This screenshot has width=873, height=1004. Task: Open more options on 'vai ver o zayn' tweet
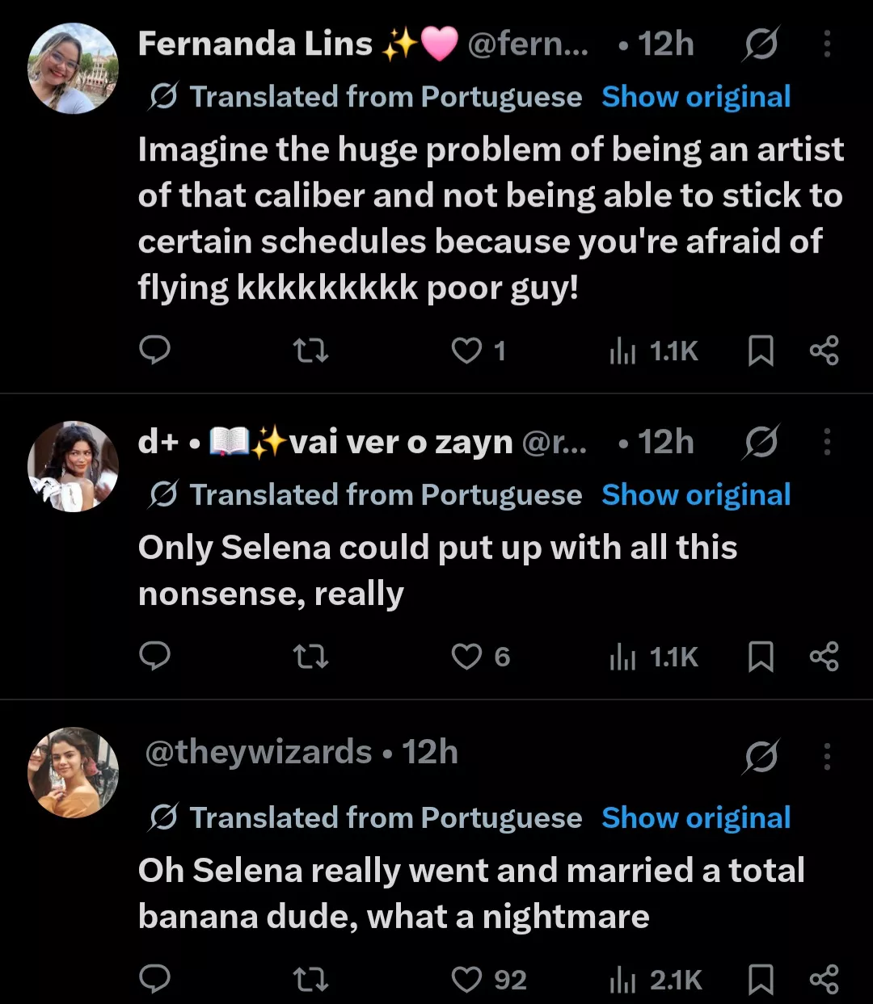click(827, 442)
